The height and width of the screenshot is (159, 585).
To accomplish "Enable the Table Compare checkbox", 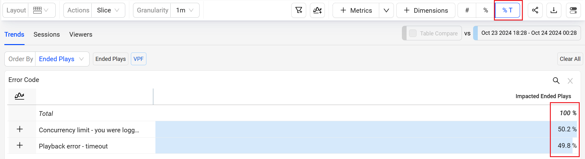I will coord(413,33).
